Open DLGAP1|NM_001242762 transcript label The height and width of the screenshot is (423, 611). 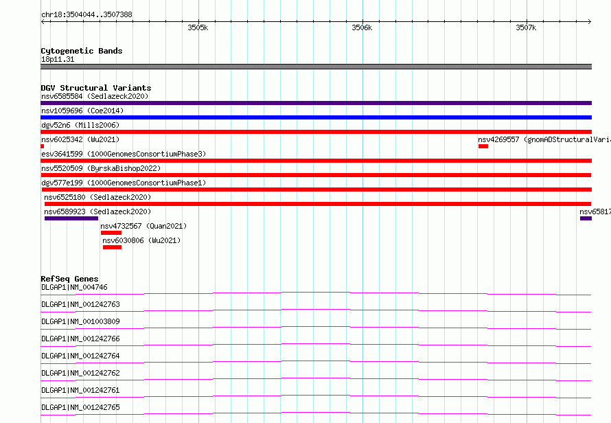(x=80, y=373)
